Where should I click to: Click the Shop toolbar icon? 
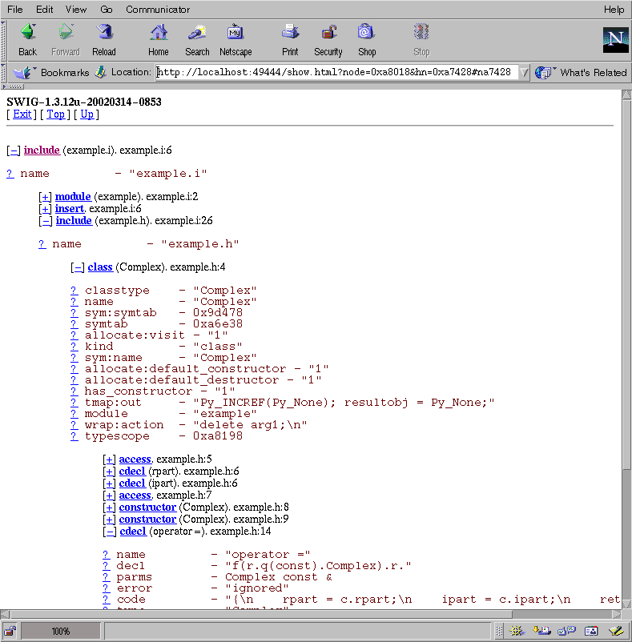click(x=367, y=34)
